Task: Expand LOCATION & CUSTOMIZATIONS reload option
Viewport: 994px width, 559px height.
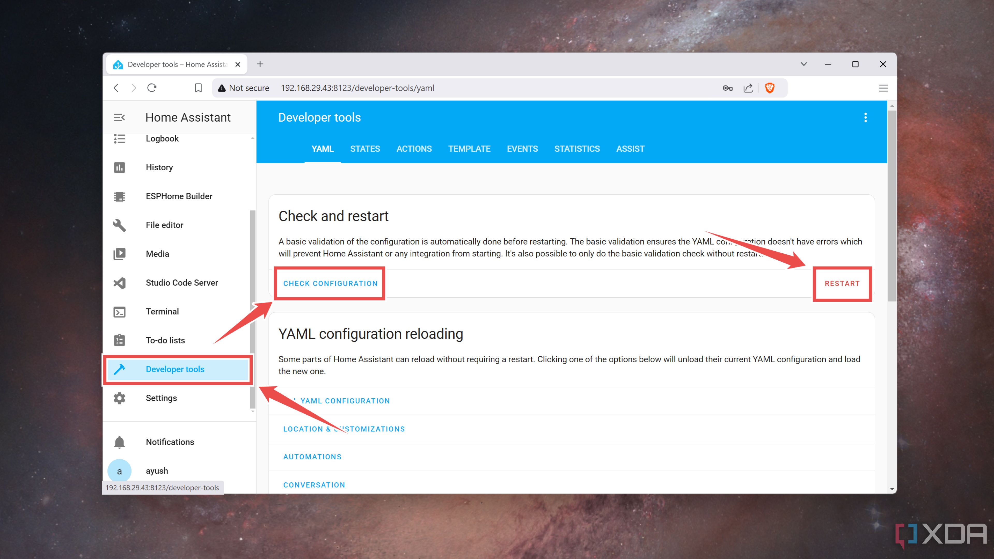Action: pos(344,429)
